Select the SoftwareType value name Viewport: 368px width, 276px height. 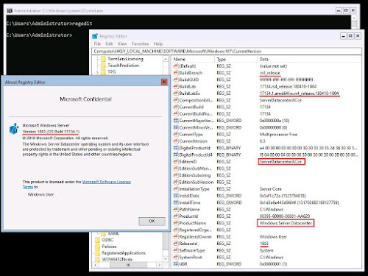[x=192, y=250]
